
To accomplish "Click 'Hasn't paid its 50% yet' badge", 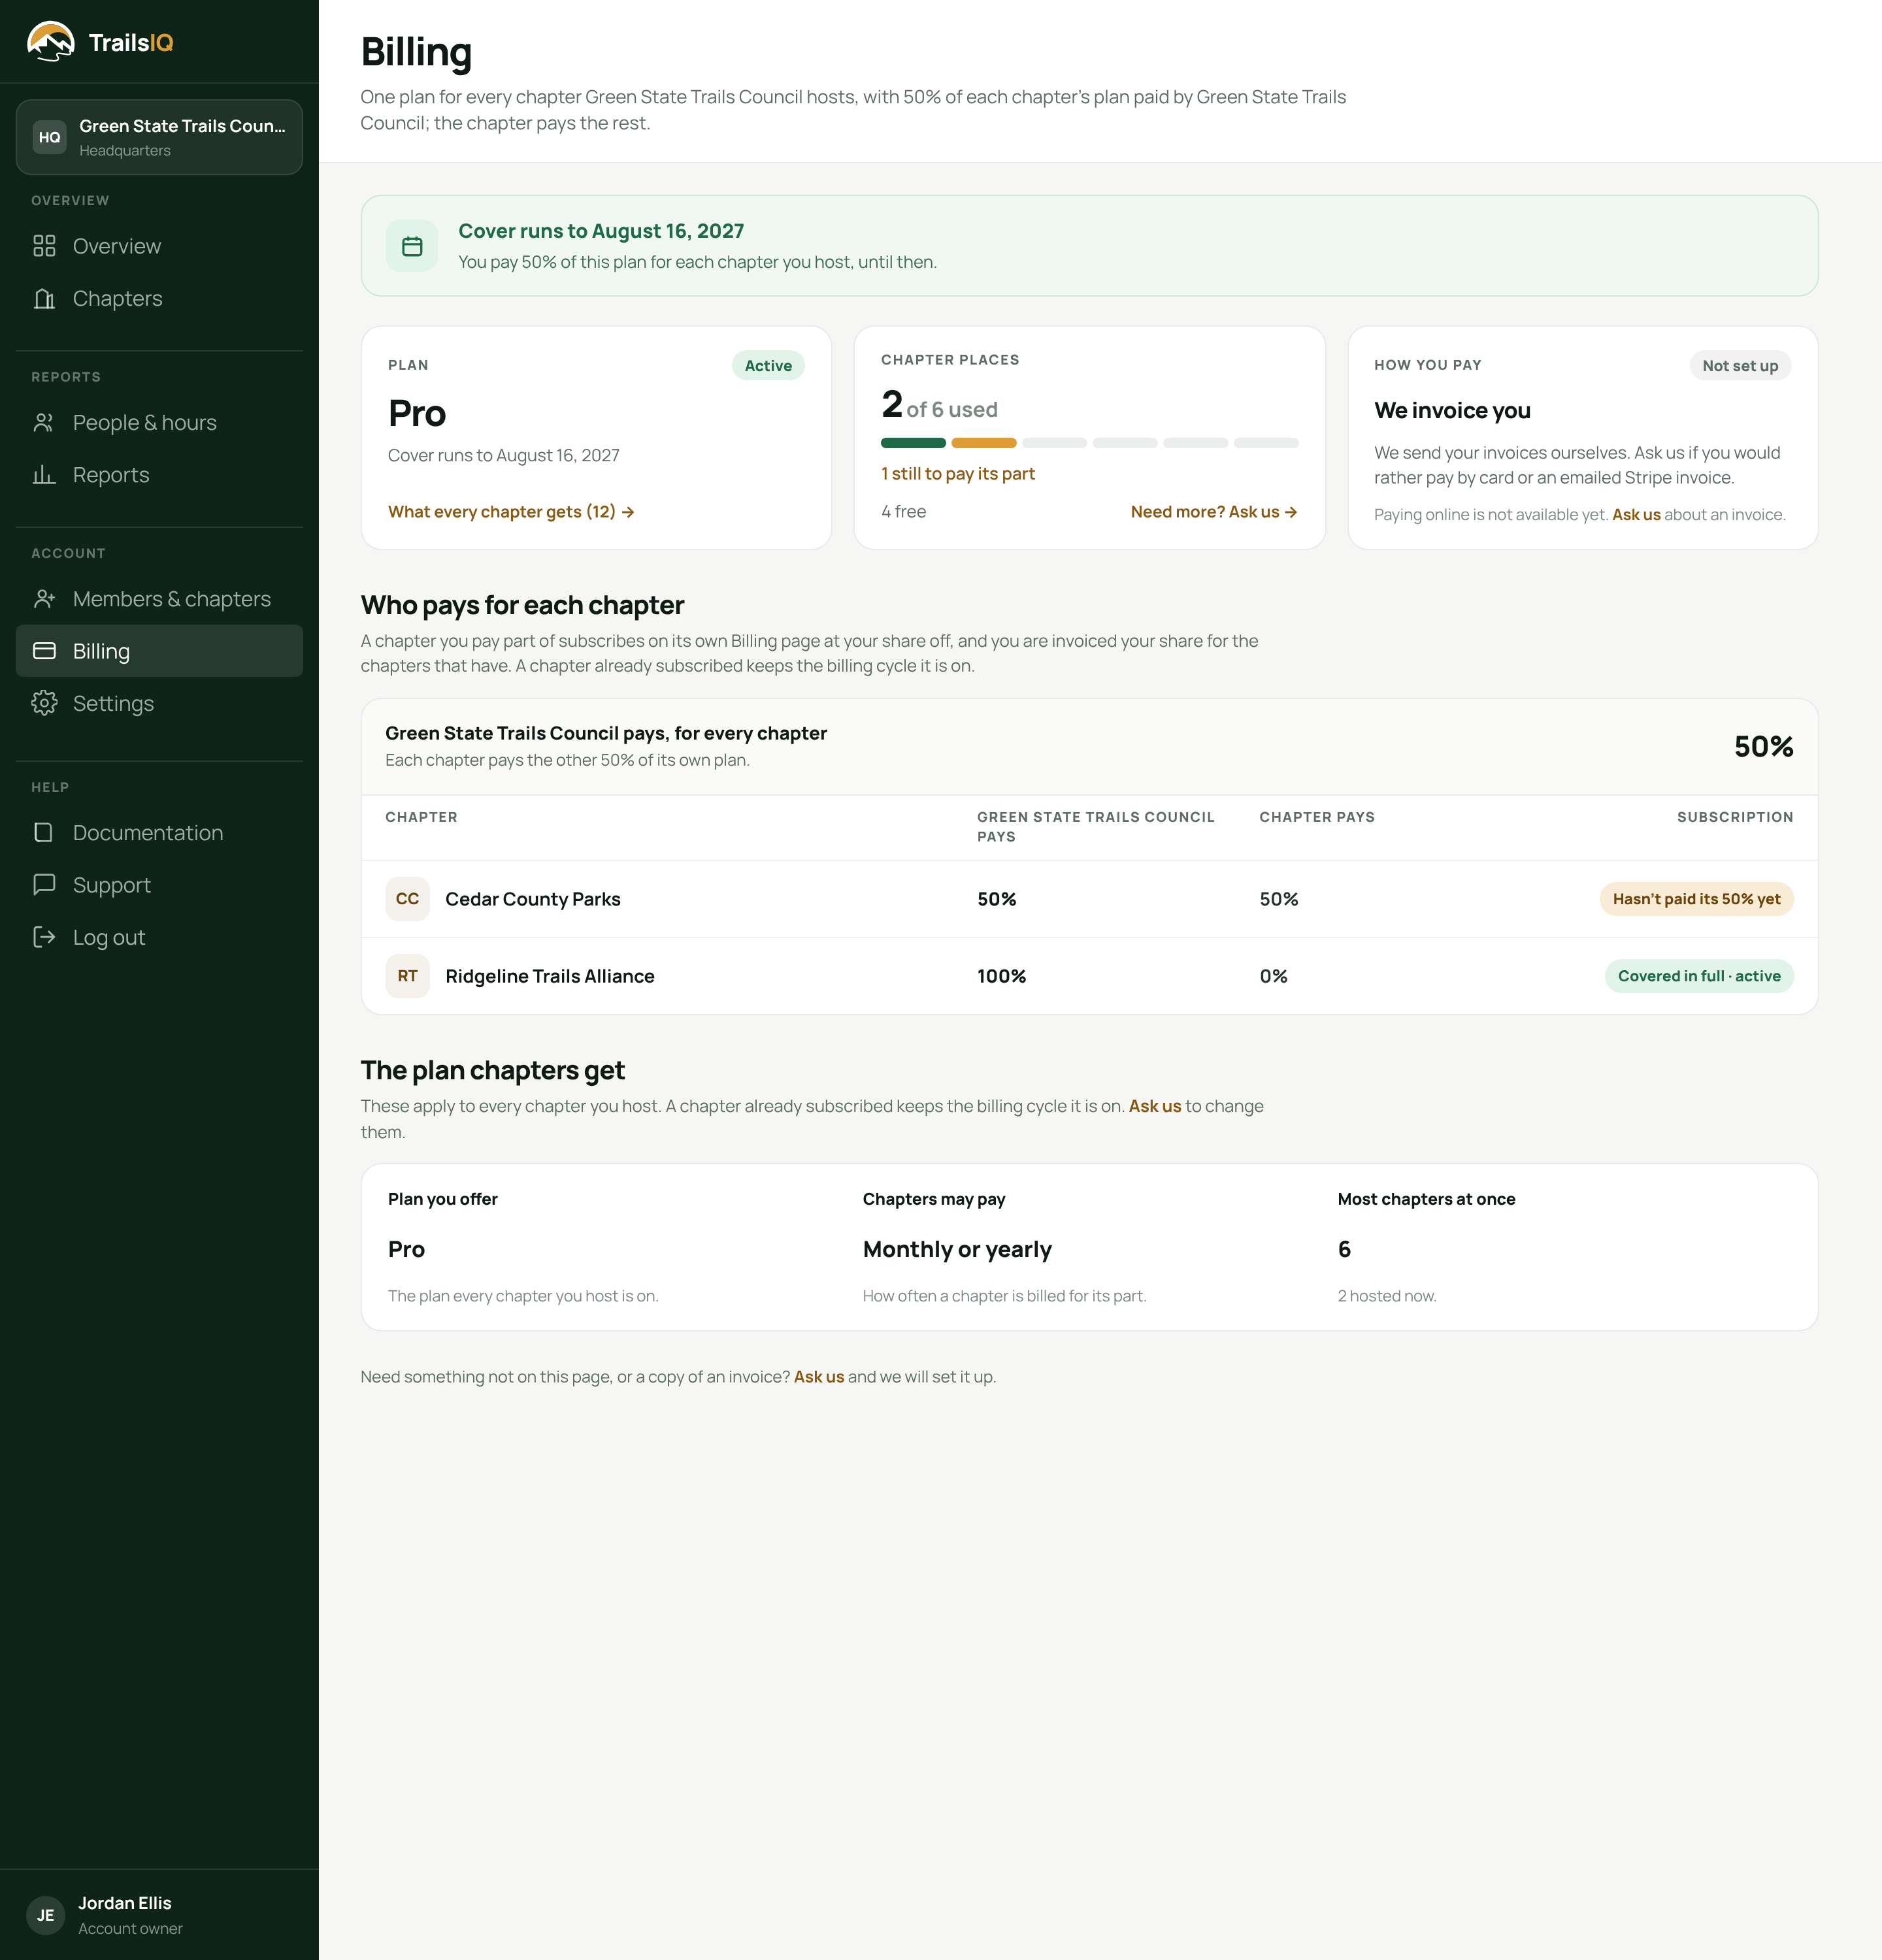I will click(x=1696, y=899).
